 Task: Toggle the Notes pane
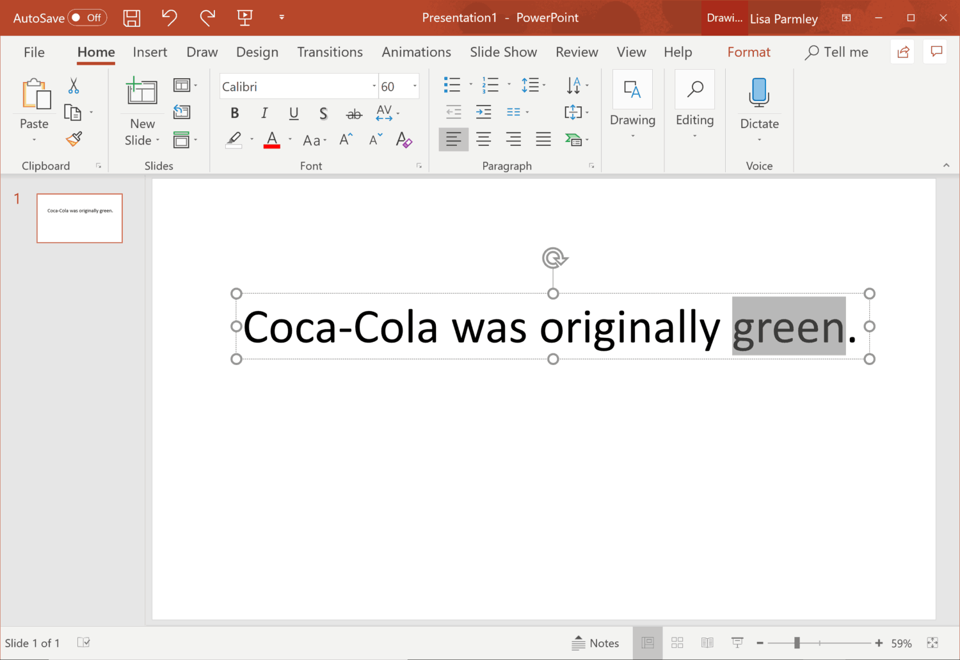coord(595,643)
